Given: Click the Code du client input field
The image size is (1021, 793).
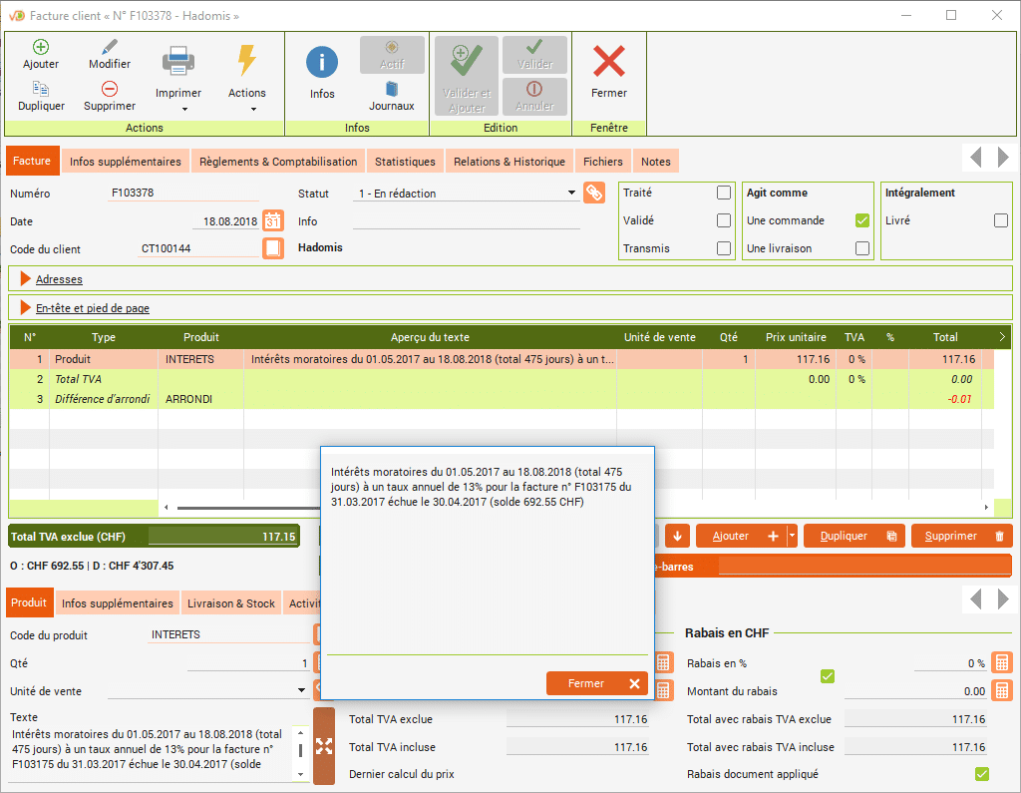Looking at the screenshot, I should [x=197, y=248].
